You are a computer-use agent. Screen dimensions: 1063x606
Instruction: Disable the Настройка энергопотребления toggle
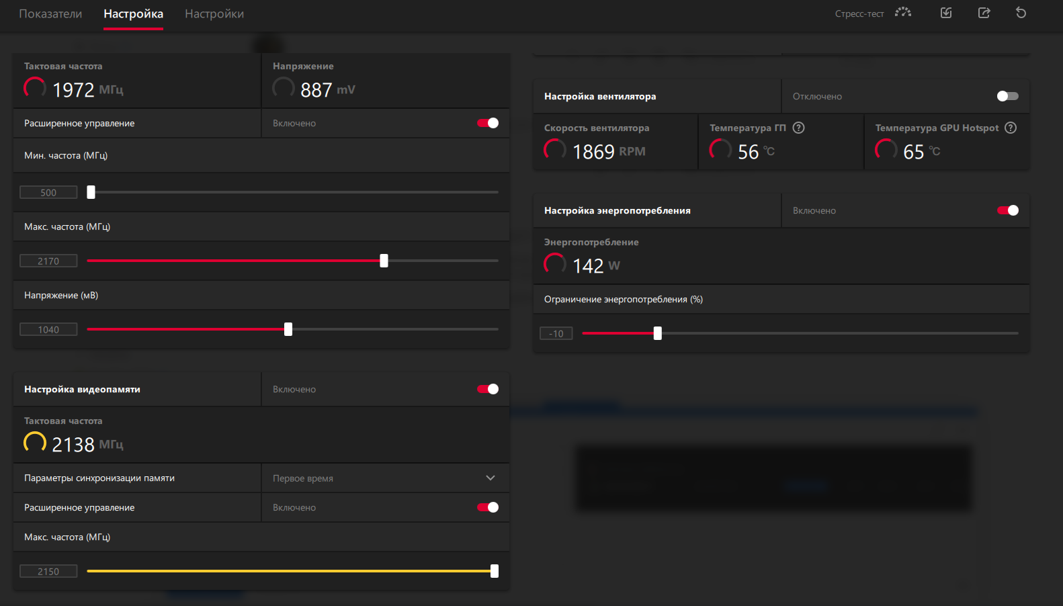click(1007, 210)
